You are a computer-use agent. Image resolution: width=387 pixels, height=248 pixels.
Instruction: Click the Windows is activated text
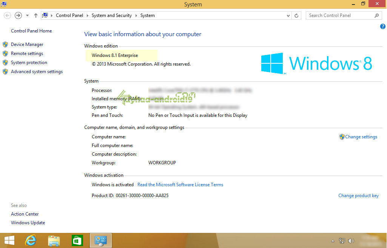point(113,184)
